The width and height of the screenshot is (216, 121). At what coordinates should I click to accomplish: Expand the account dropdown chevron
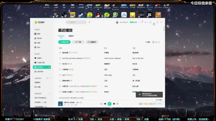click(139, 22)
